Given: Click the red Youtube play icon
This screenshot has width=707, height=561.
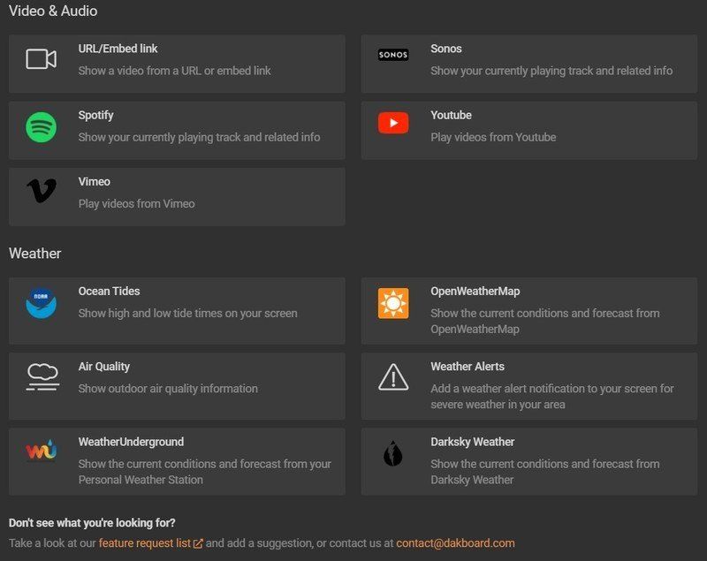Looking at the screenshot, I should 393,123.
